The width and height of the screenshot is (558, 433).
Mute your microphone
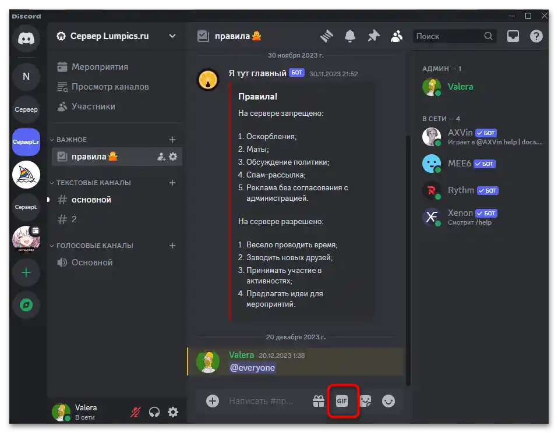tap(135, 411)
